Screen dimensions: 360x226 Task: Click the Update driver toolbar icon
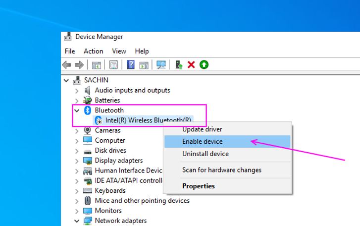click(x=179, y=65)
